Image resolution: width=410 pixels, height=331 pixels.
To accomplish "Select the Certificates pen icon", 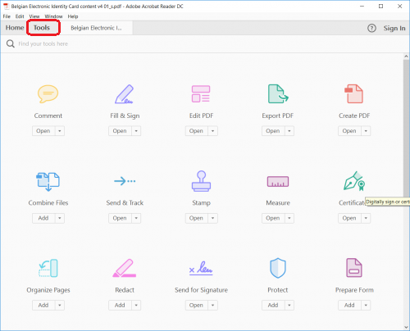I will pos(354,181).
